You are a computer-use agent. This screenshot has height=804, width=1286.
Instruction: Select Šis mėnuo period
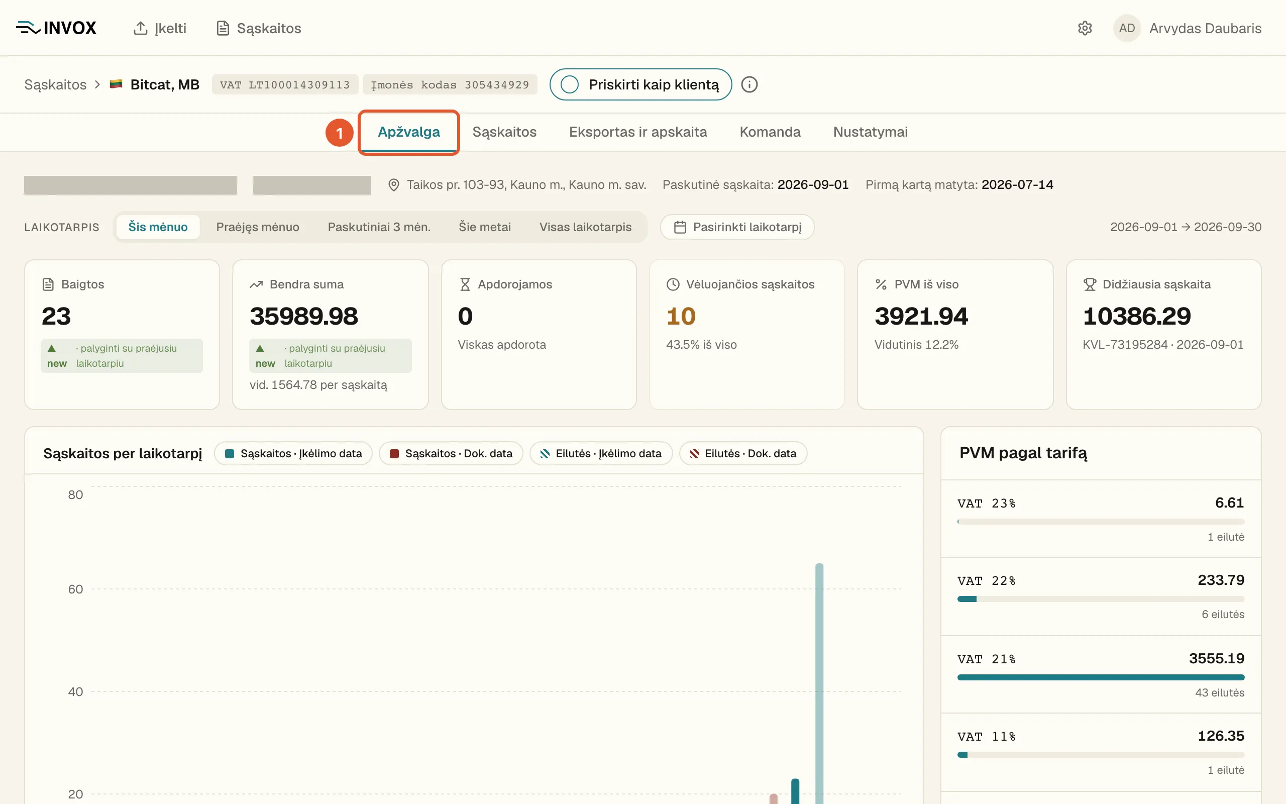pos(158,227)
